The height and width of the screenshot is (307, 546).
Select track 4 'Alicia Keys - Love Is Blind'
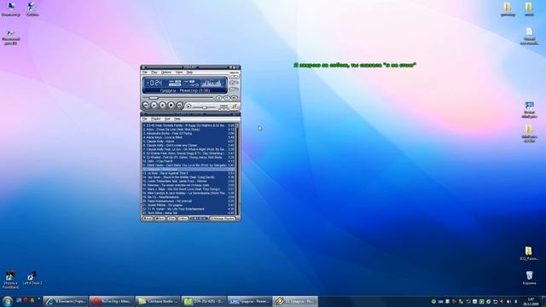click(x=189, y=137)
